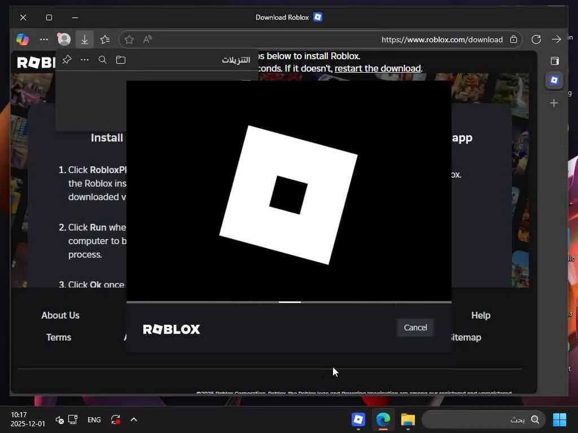
Task: Open the sync tray icon with red dot
Action: (x=115, y=419)
